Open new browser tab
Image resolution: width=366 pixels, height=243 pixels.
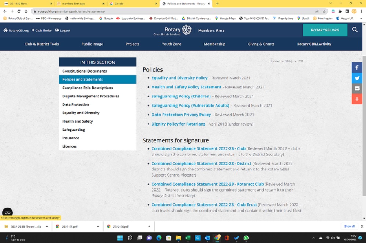pos(217,4)
